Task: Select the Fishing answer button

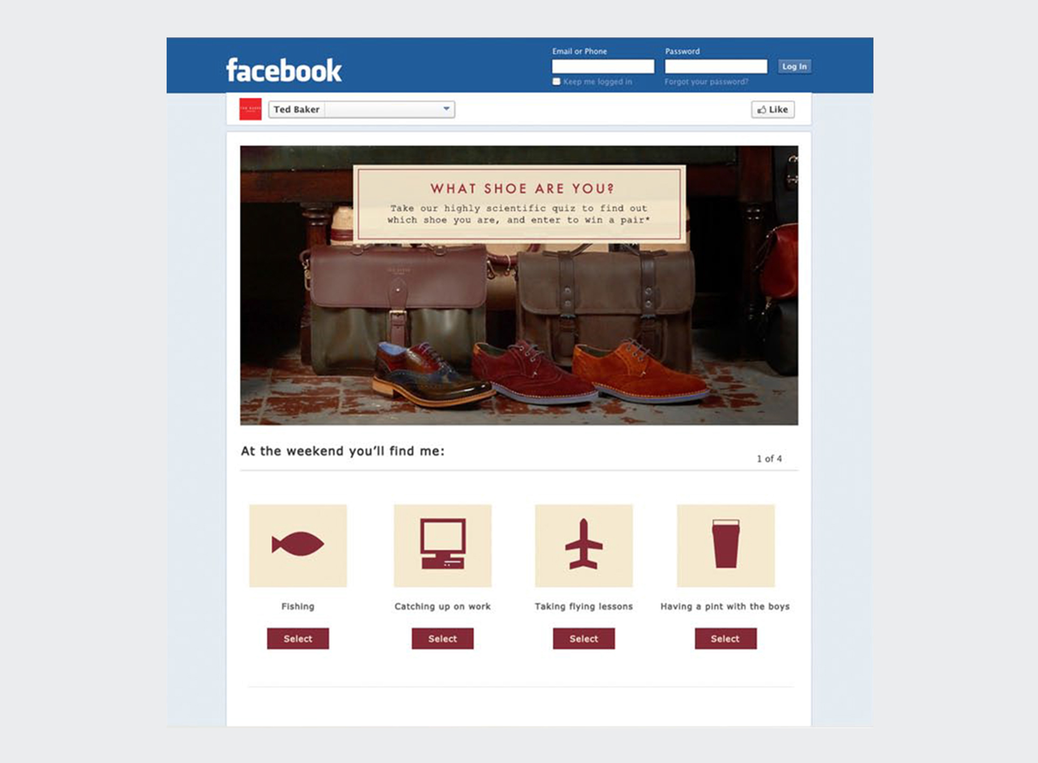Action: (x=298, y=638)
